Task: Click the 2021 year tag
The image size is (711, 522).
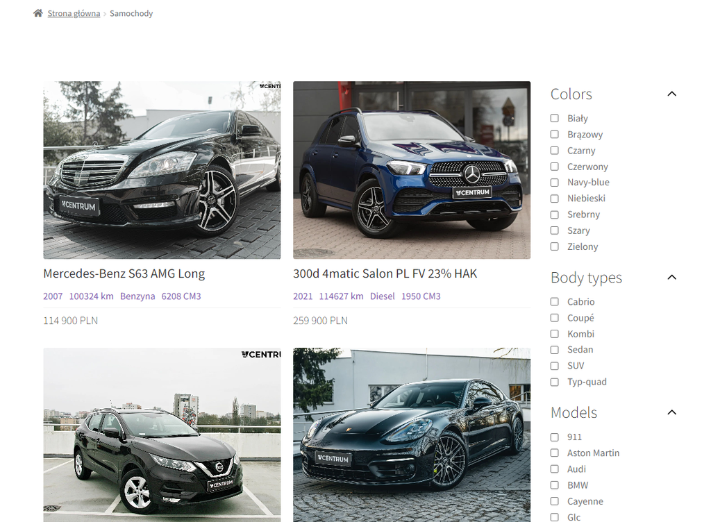Action: pos(303,296)
